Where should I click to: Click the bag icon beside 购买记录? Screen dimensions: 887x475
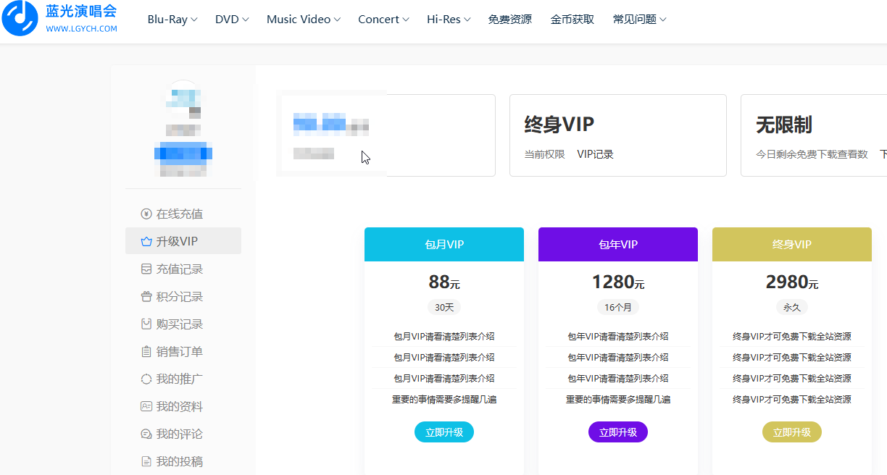pyautogui.click(x=146, y=324)
